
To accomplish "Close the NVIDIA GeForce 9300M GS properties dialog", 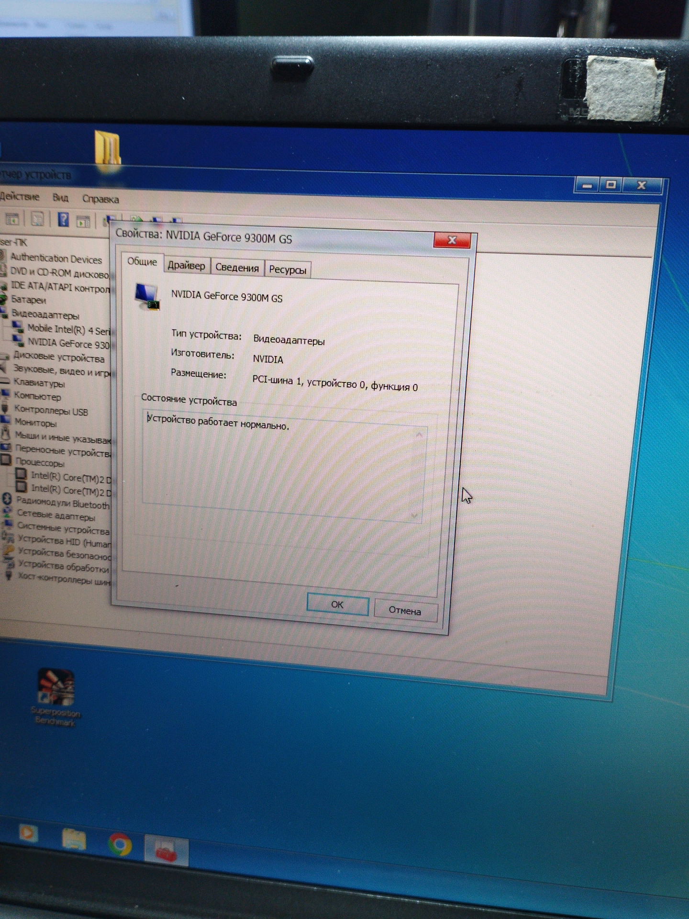I will 452,240.
